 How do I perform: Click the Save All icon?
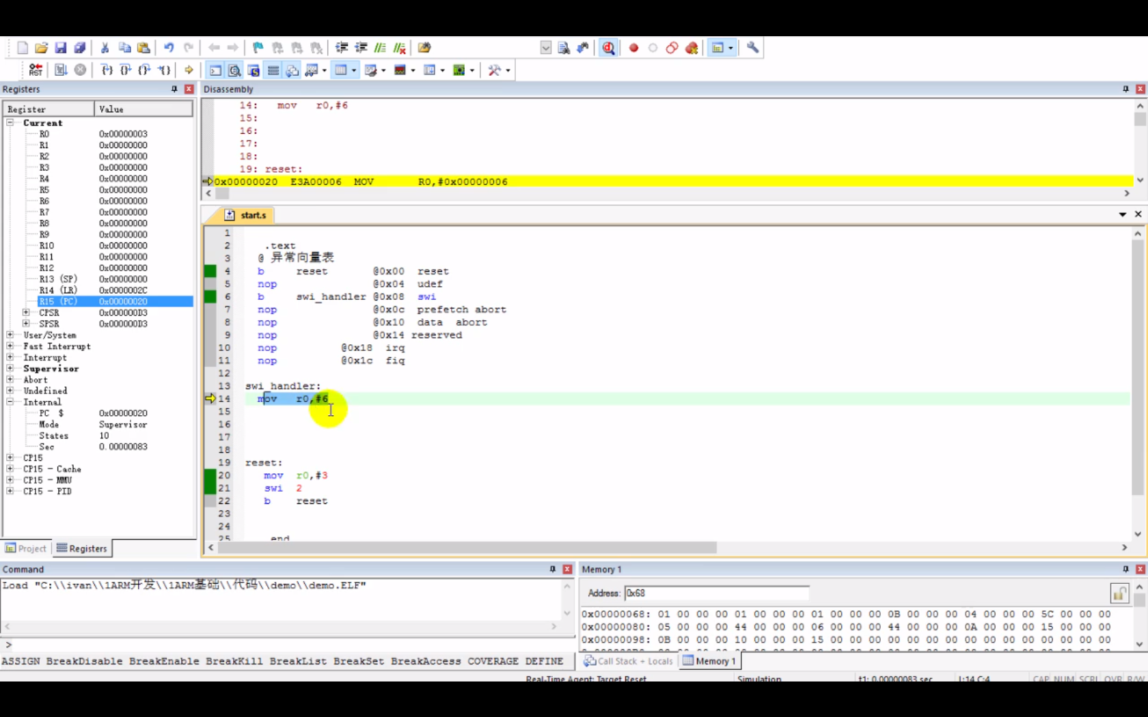(x=80, y=48)
